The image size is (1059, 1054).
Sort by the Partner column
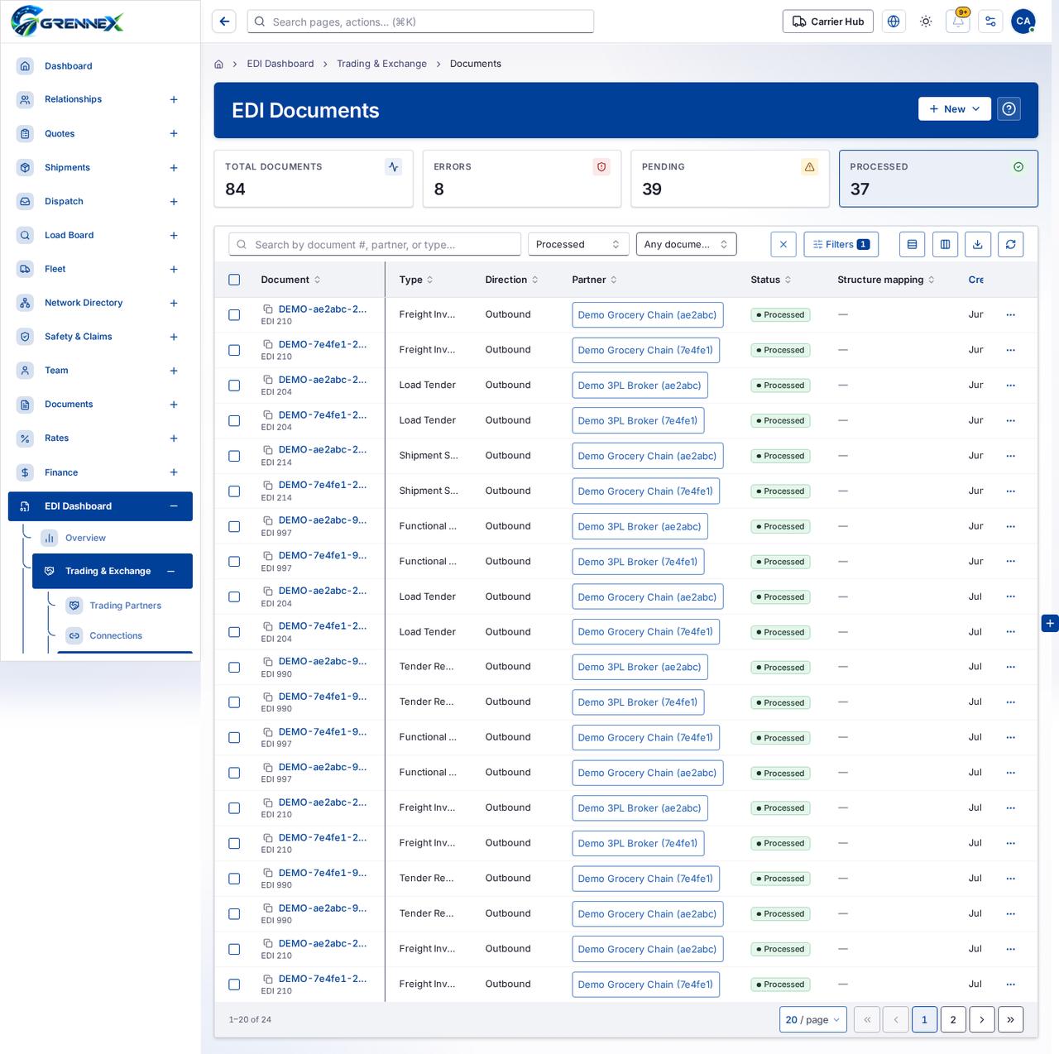(594, 280)
